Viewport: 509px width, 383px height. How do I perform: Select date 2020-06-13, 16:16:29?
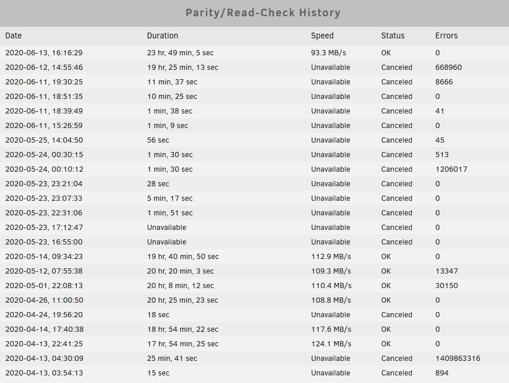point(44,52)
